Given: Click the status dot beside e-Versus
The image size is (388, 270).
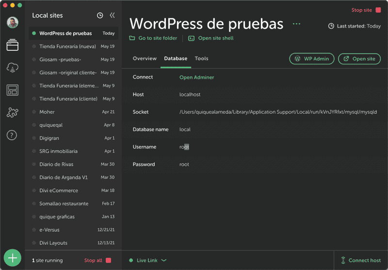Looking at the screenshot, I should (34, 229).
